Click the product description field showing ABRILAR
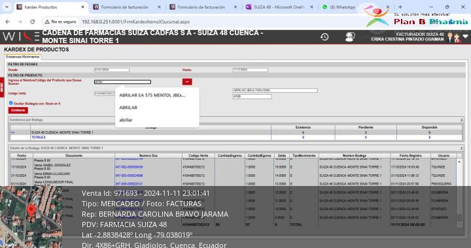Image resolution: width=471 pixels, height=248 pixels. 275,91
